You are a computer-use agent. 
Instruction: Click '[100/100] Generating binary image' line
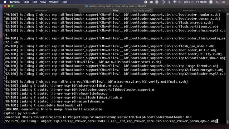click(53, 109)
